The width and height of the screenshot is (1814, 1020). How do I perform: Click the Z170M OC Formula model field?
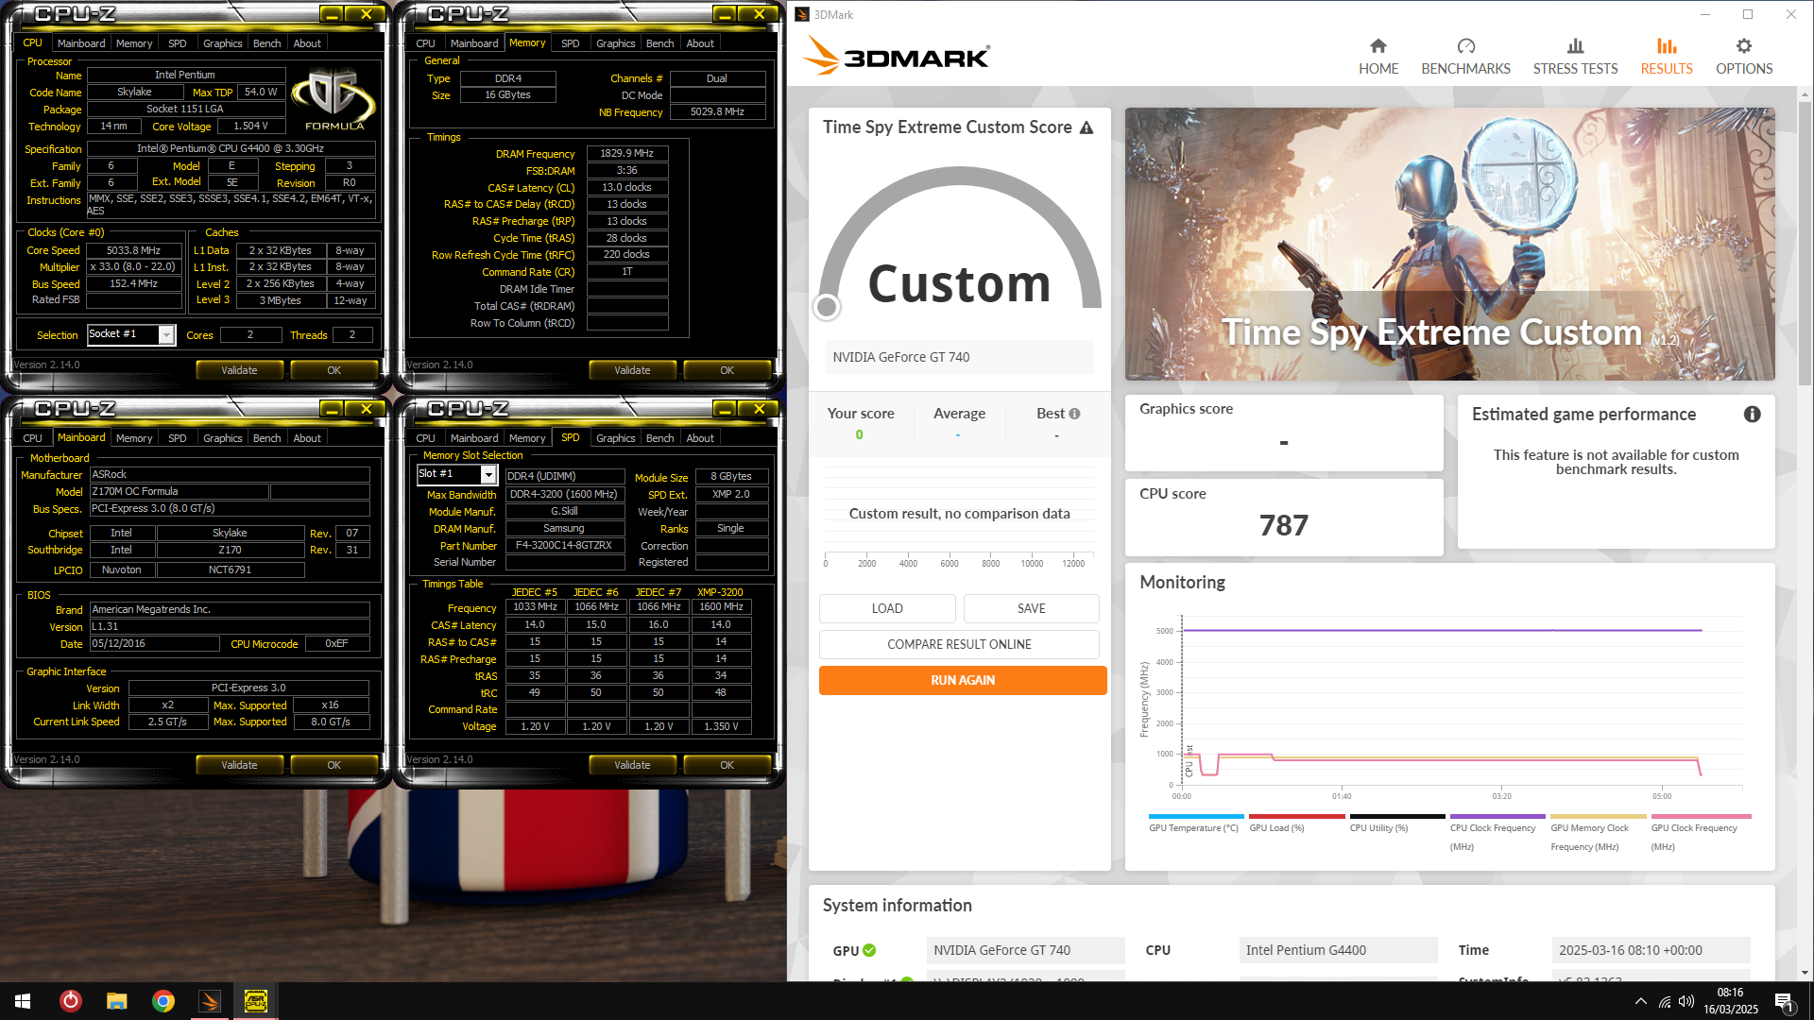[x=179, y=491]
